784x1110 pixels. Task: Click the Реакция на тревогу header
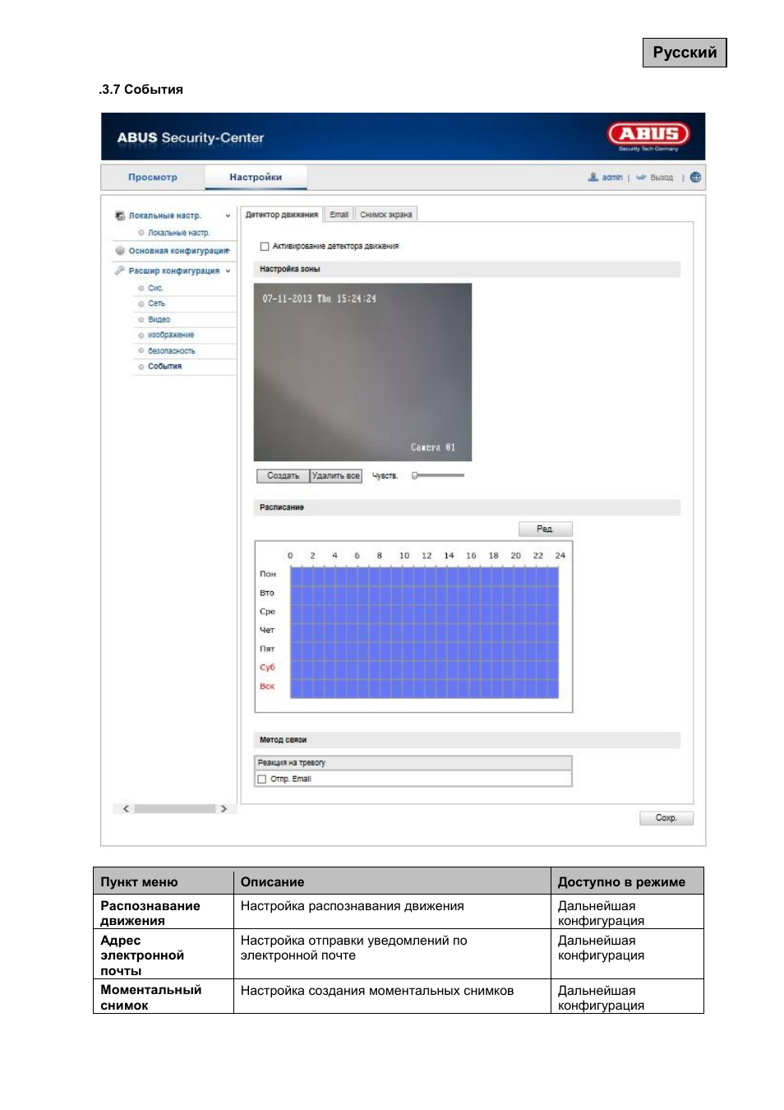click(x=413, y=763)
